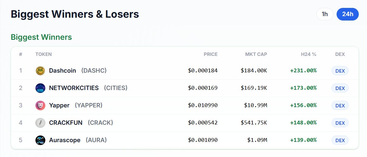367x157 pixels.
Task: Click the TOKEN column header
Action: [43, 54]
